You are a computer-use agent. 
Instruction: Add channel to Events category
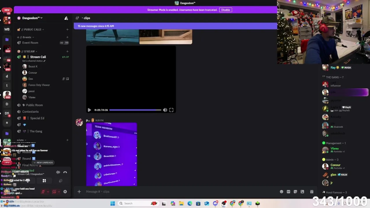tap(67, 37)
